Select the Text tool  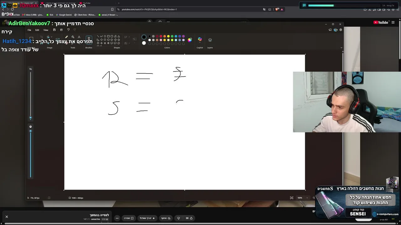[79, 37]
